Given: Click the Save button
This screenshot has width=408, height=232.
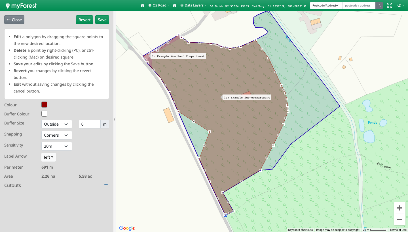Looking at the screenshot, I should tap(102, 20).
